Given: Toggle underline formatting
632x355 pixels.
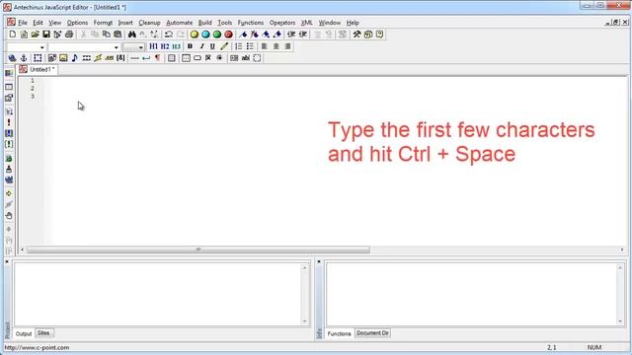Looking at the screenshot, I should coord(212,46).
